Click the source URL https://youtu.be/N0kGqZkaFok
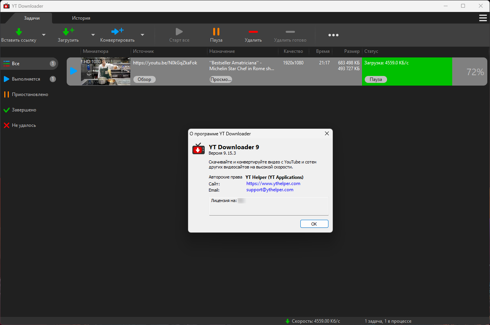This screenshot has height=325, width=490. pos(165,63)
